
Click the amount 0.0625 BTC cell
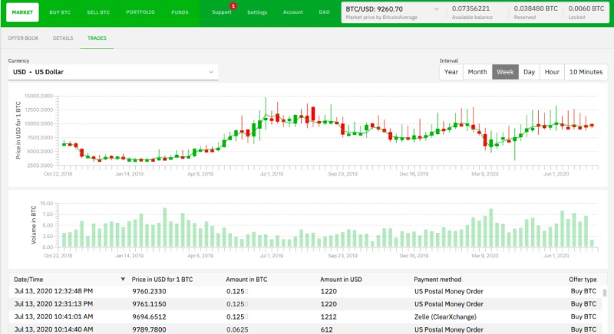pyautogui.click(x=237, y=329)
